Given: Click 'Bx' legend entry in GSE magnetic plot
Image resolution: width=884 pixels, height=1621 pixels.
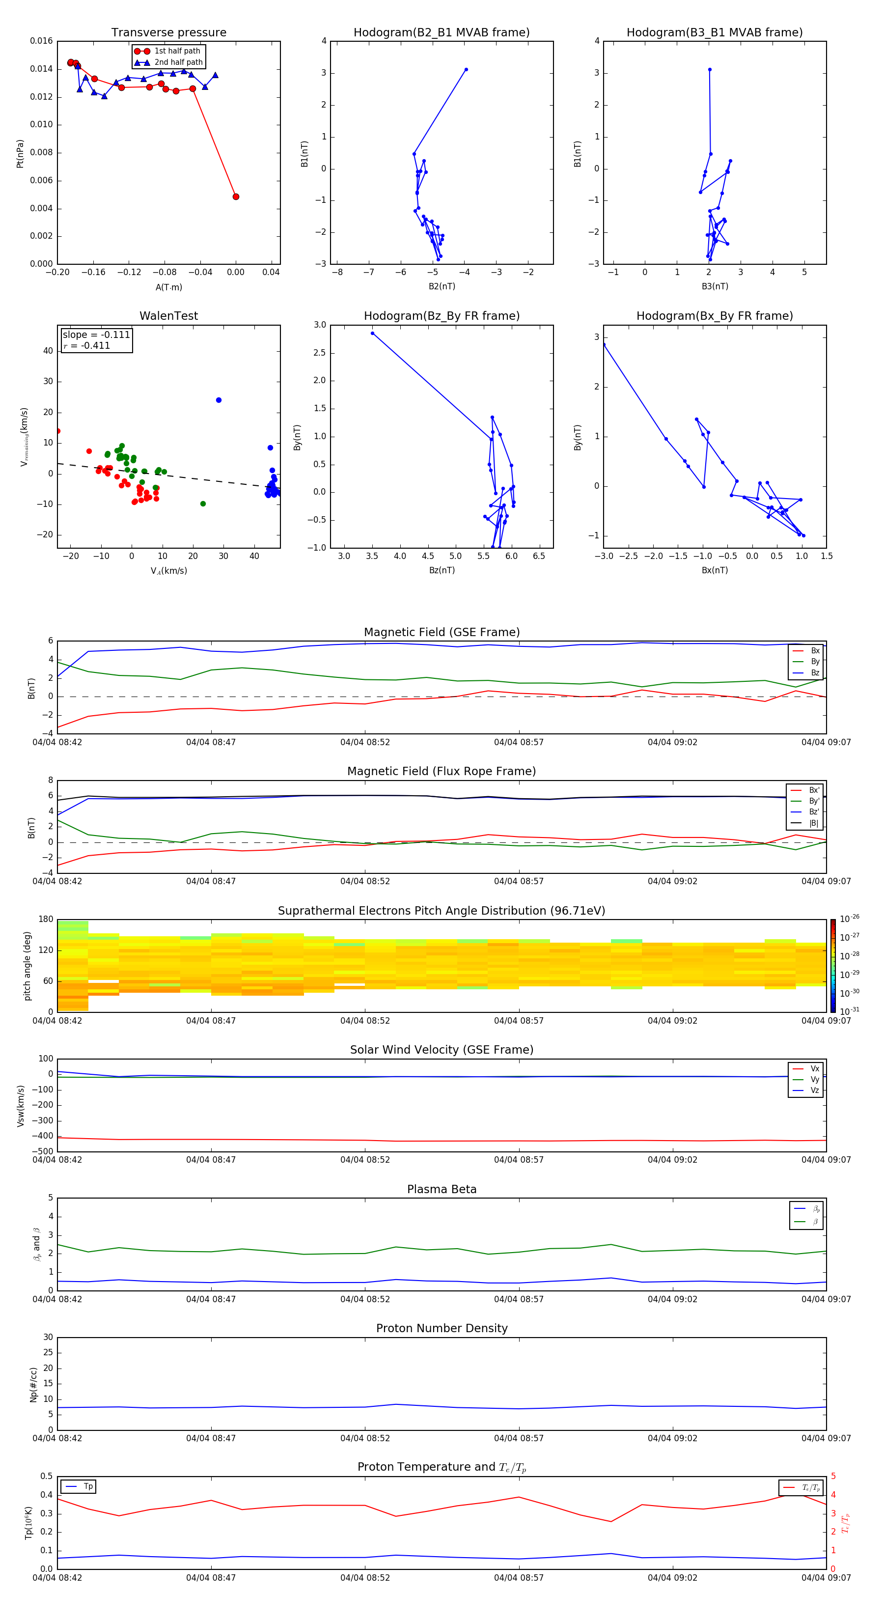Looking at the screenshot, I should (806, 651).
